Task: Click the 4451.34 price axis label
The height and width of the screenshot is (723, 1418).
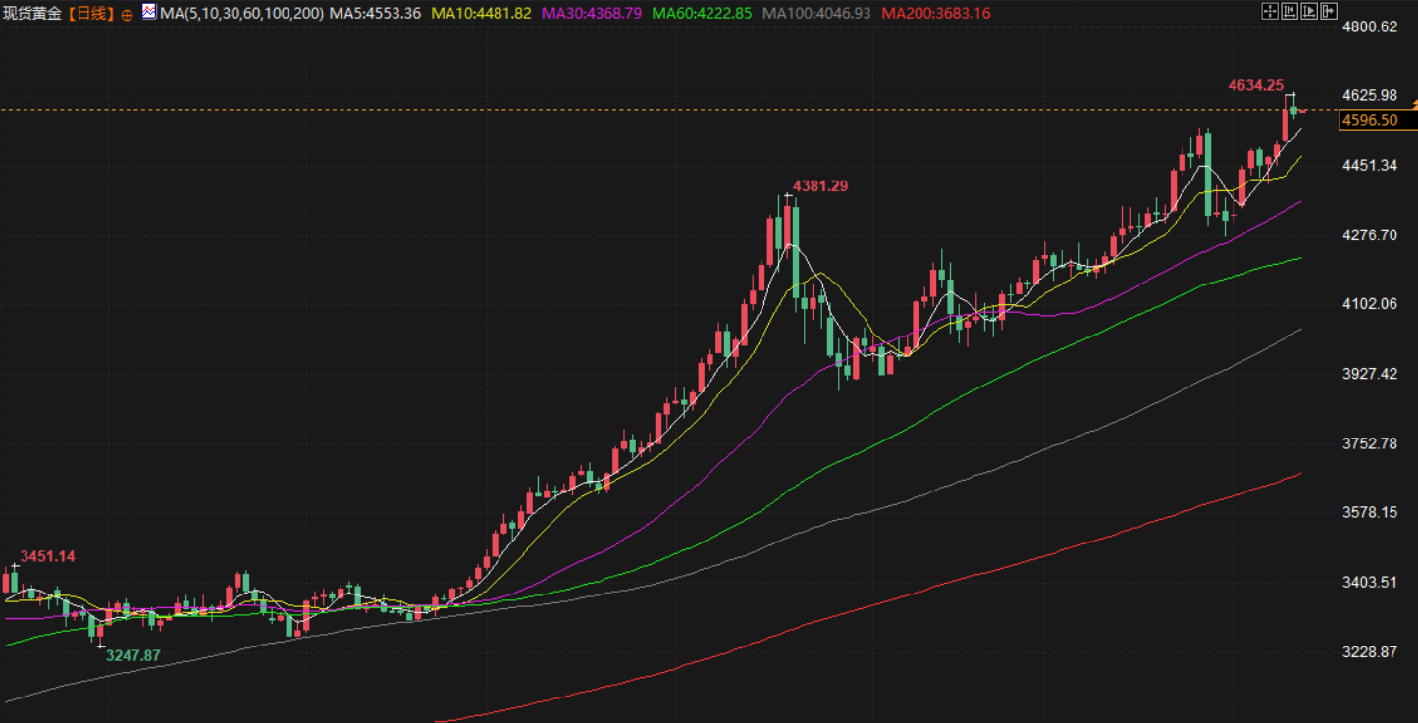Action: [1370, 165]
